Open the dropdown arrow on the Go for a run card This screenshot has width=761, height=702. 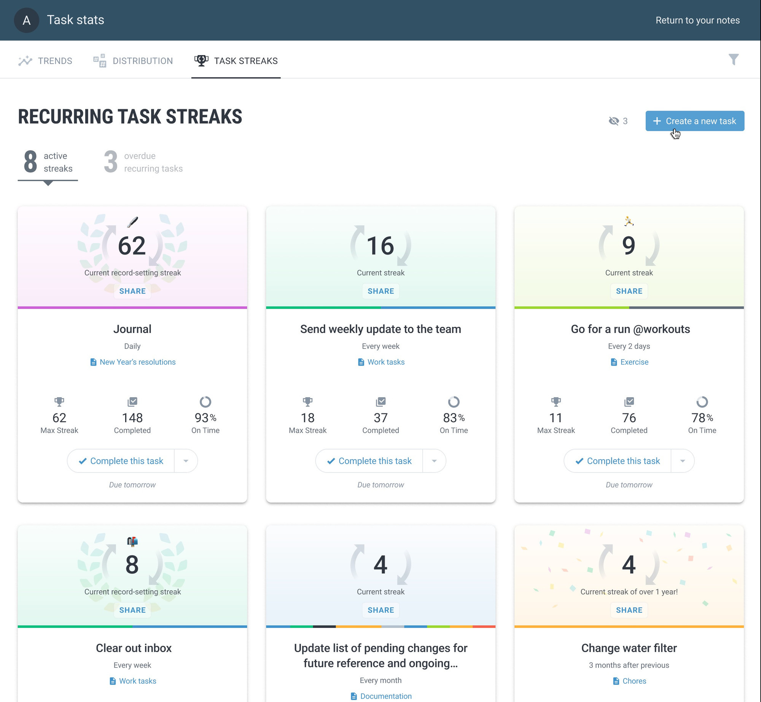682,461
